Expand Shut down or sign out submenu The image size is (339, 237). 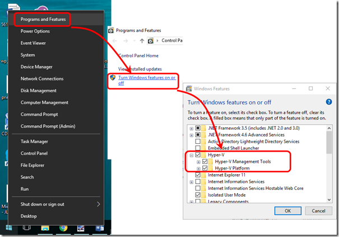click(x=56, y=204)
